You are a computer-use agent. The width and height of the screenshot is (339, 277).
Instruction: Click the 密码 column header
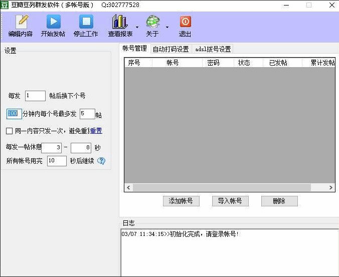coord(218,63)
